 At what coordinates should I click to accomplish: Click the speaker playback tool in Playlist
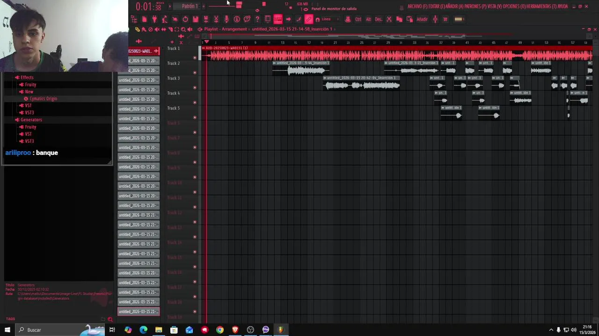coord(190,29)
